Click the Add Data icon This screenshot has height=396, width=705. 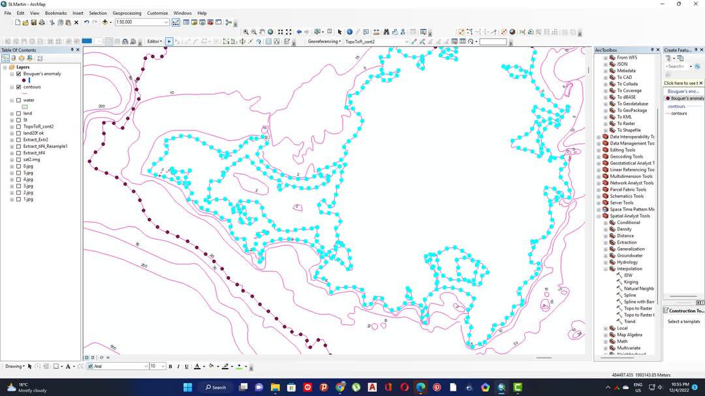104,22
